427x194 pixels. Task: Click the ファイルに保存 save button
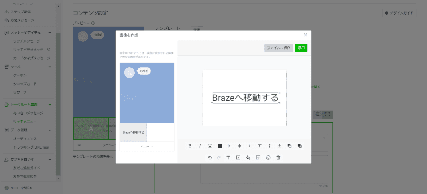pyautogui.click(x=279, y=48)
